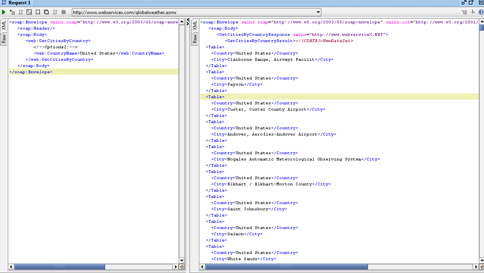Click the maximize-window icon in title bar
The width and height of the screenshot is (484, 273).
472,3
